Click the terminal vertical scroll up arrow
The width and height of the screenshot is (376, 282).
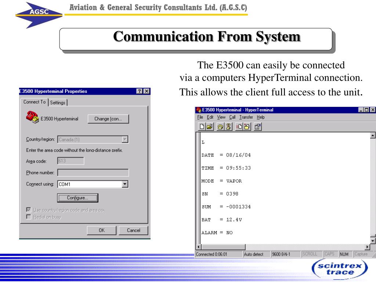click(372, 135)
